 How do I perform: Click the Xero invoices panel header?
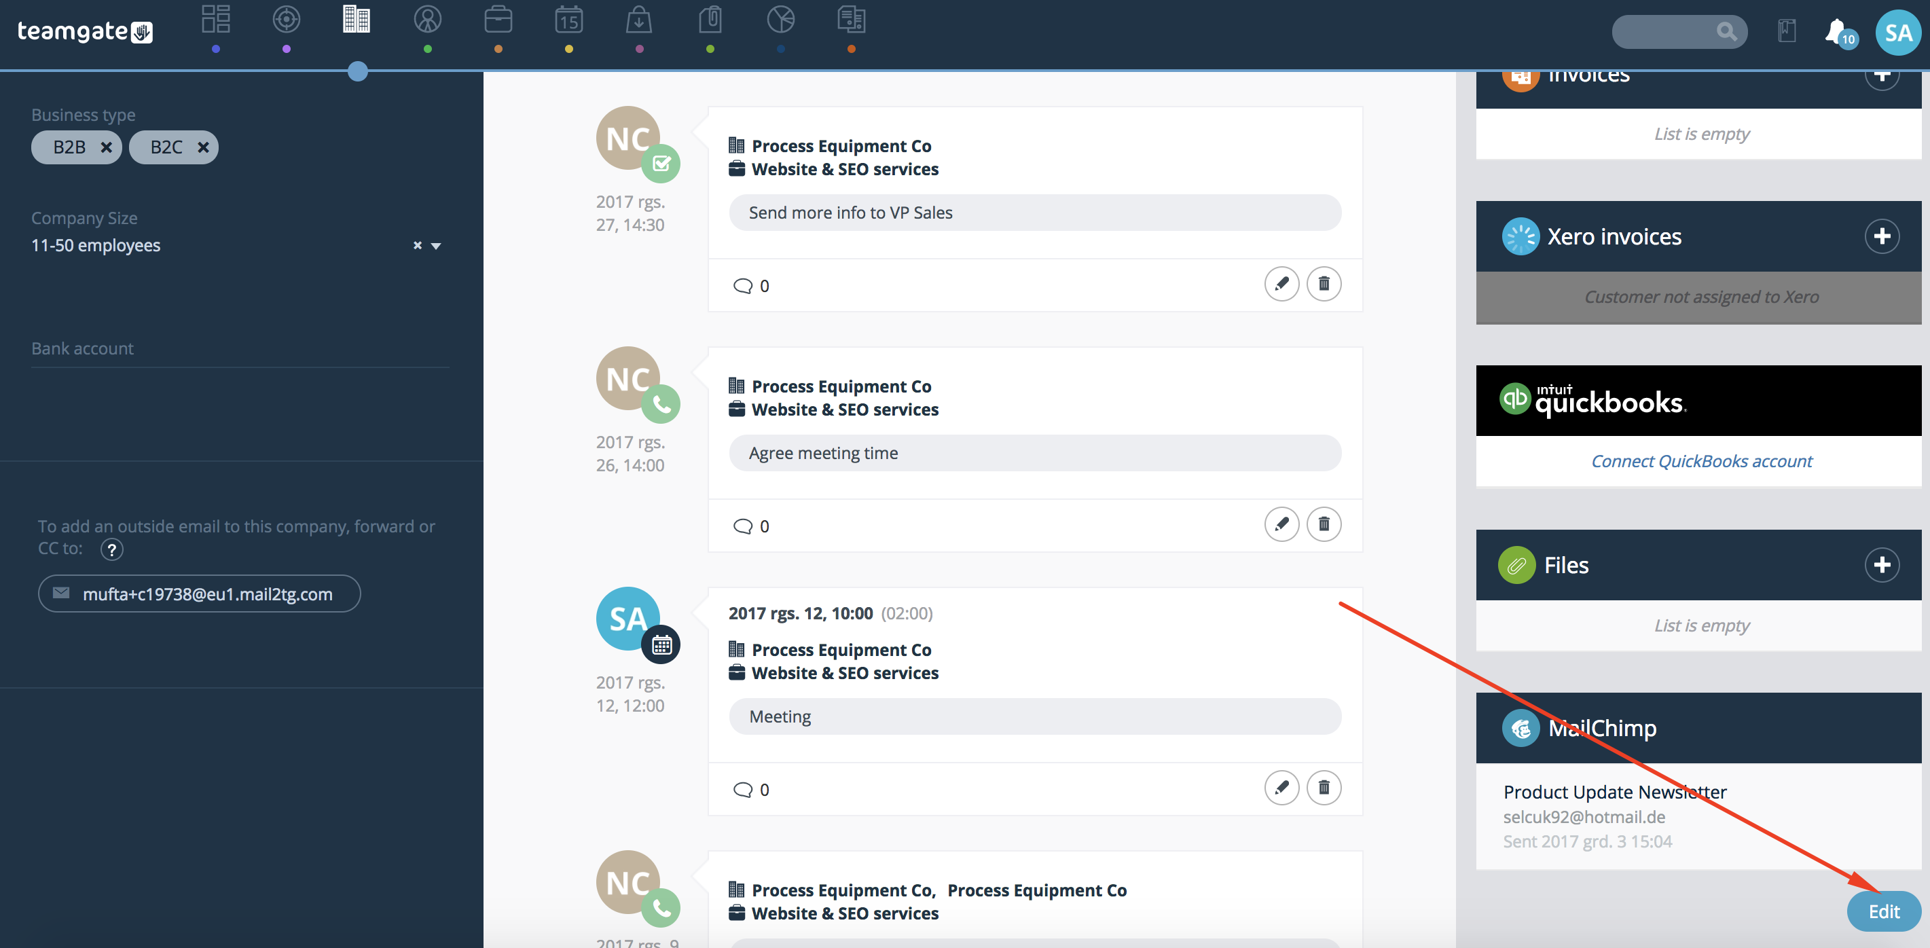tap(1698, 237)
